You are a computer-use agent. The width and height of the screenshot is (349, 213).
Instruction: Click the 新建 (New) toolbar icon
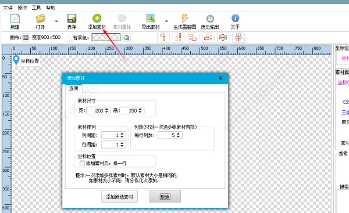(x=15, y=19)
